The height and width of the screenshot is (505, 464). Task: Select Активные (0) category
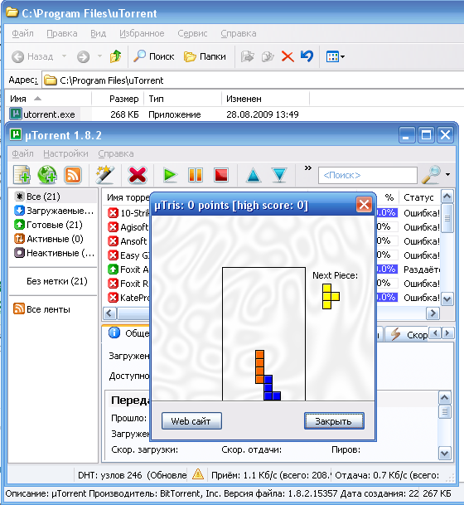pos(49,239)
